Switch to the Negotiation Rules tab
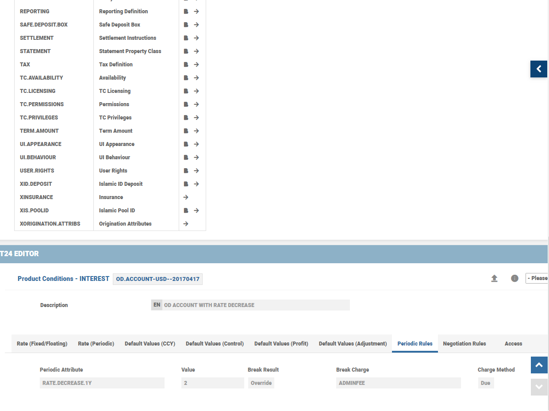549x411 pixels. [x=464, y=344]
